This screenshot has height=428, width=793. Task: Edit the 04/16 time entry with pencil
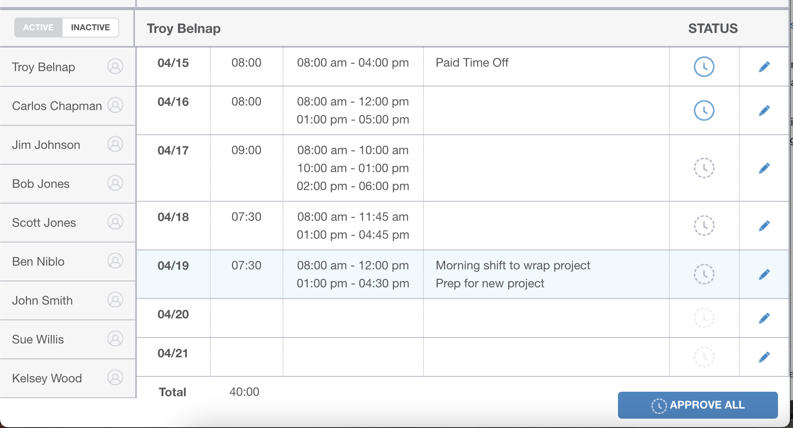[x=764, y=110]
